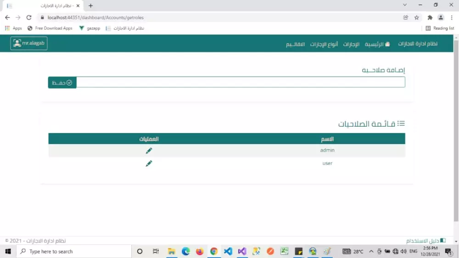Select the user role name cell
Viewport: 459px width, 258px height.
(x=327, y=163)
